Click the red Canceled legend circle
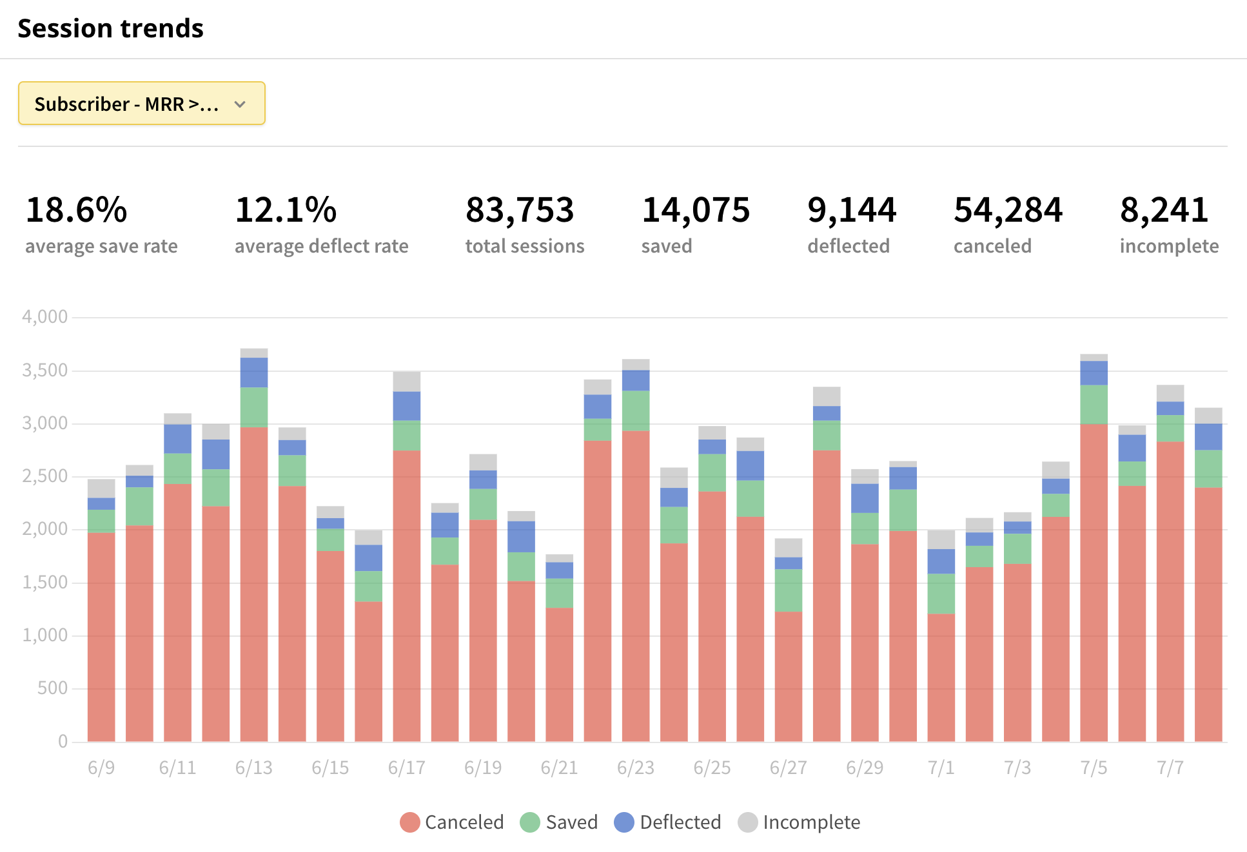 pos(410,822)
